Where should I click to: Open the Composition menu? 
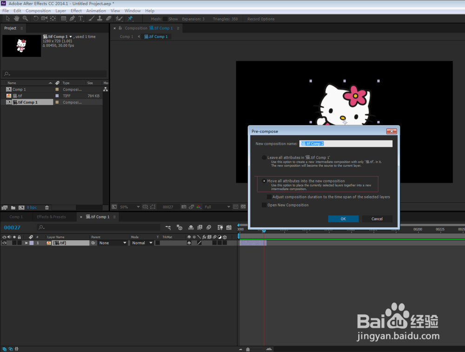38,11
